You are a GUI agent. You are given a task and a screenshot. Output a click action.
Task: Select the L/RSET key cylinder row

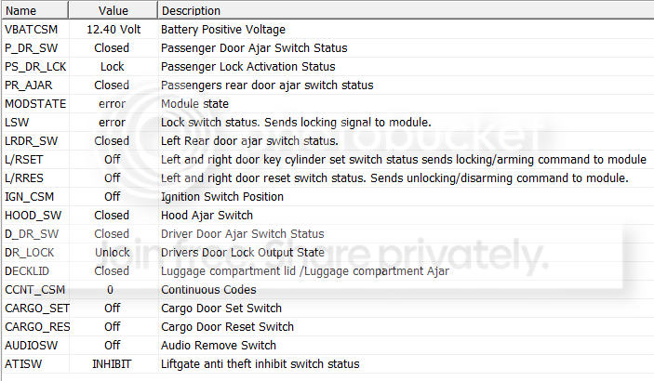[327, 160]
